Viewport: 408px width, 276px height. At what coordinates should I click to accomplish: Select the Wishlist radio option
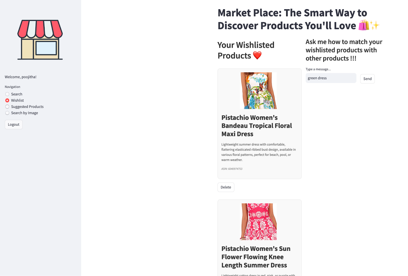pos(7,100)
